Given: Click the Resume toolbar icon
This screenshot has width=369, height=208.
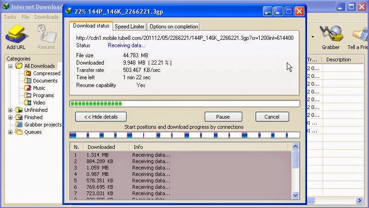Looking at the screenshot, I should tap(46, 35).
